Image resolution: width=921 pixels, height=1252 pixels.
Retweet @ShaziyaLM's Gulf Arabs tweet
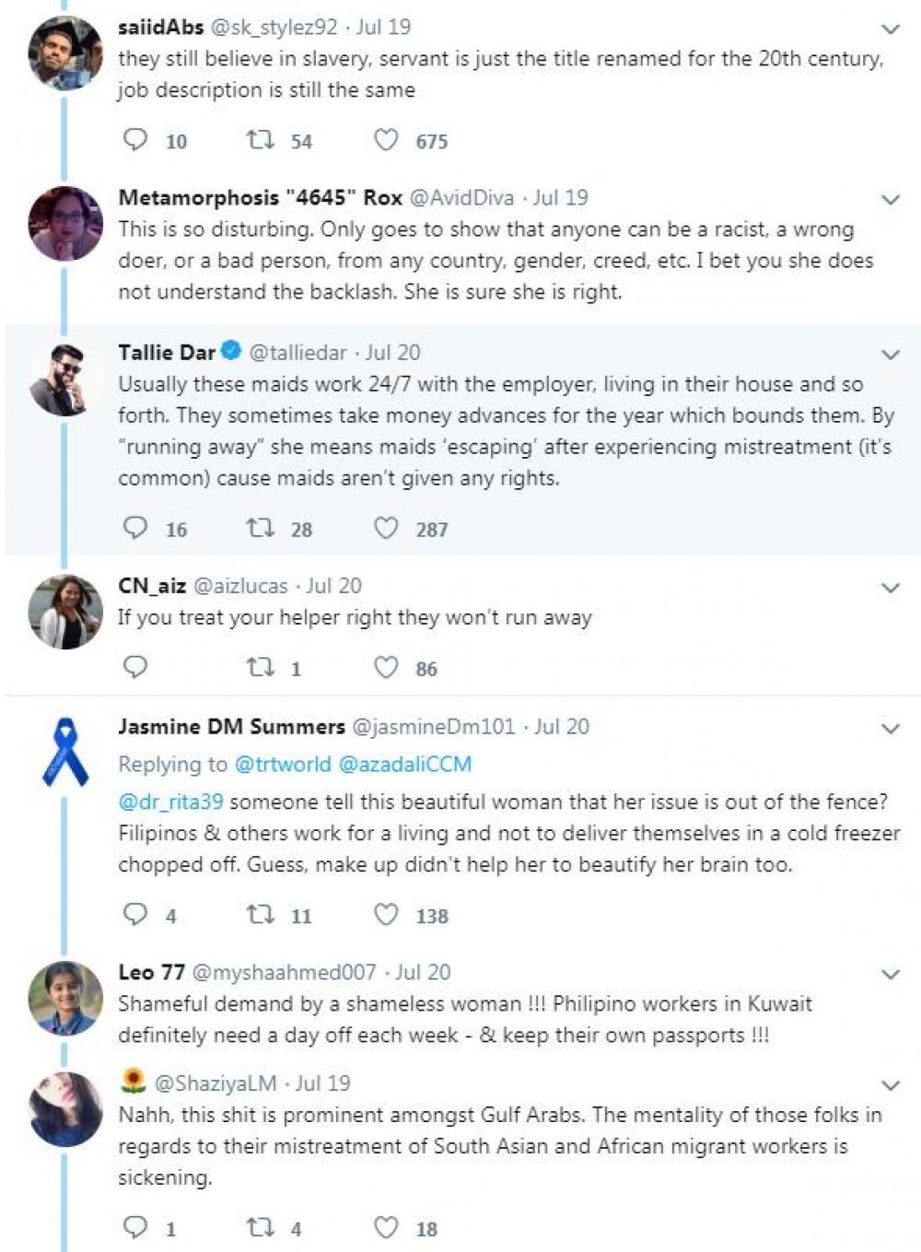[x=260, y=1227]
